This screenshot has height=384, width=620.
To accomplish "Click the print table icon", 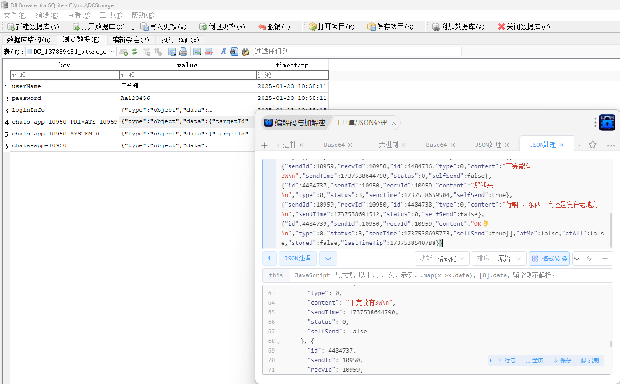I will 183,52.
